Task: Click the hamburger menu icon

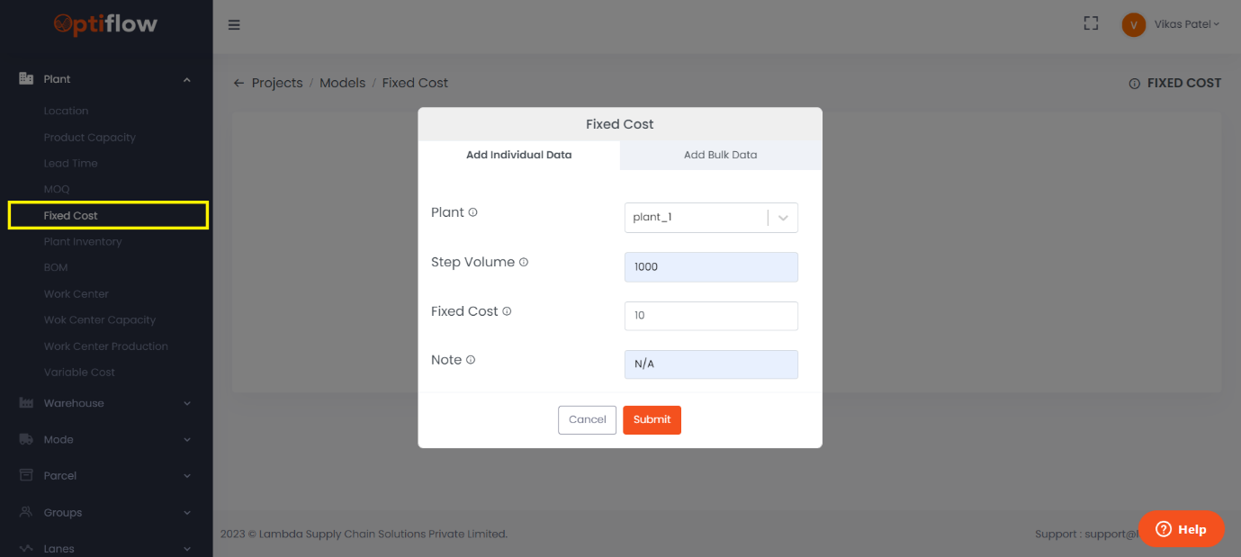Action: 234,25
